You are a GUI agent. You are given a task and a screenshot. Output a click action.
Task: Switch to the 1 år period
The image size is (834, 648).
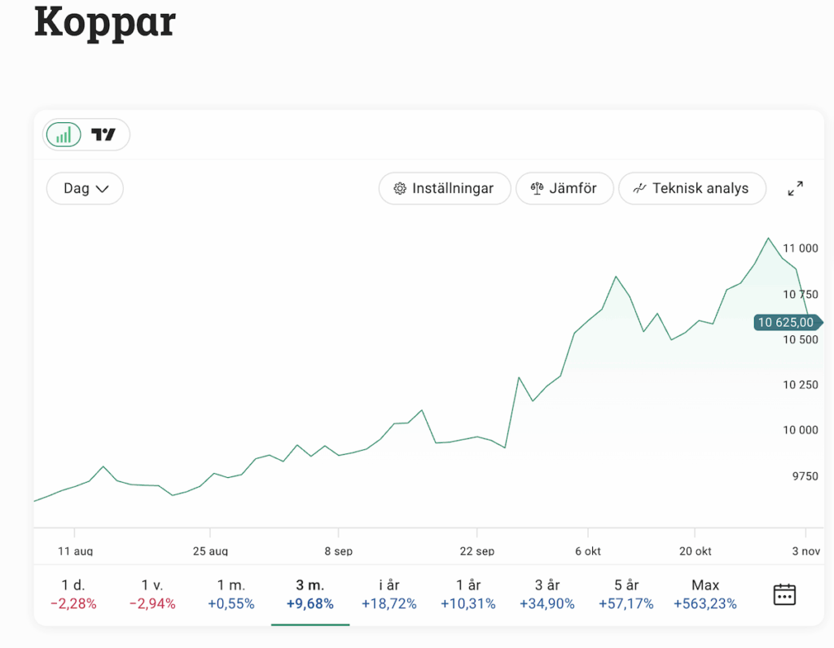click(x=468, y=594)
